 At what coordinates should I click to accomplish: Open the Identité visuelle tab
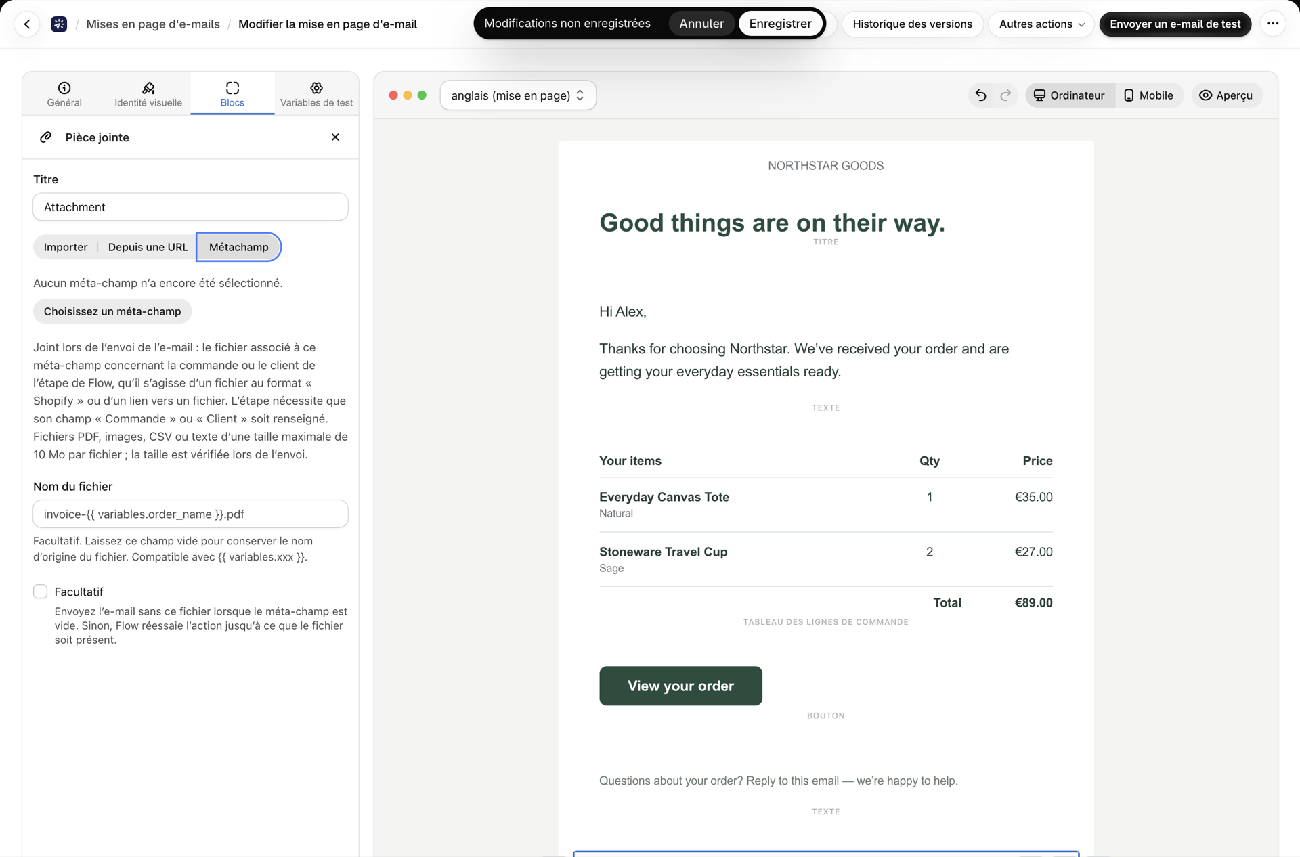pyautogui.click(x=148, y=94)
